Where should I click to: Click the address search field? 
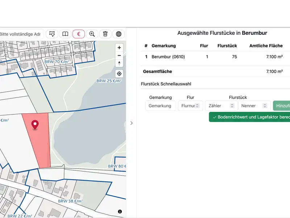(x=21, y=34)
